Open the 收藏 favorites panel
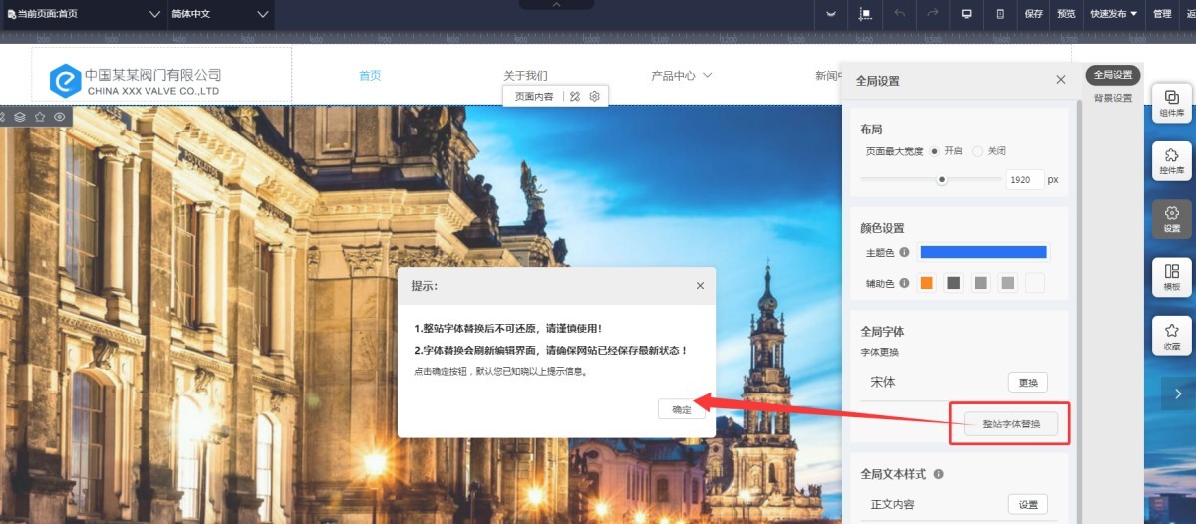 [x=1172, y=336]
